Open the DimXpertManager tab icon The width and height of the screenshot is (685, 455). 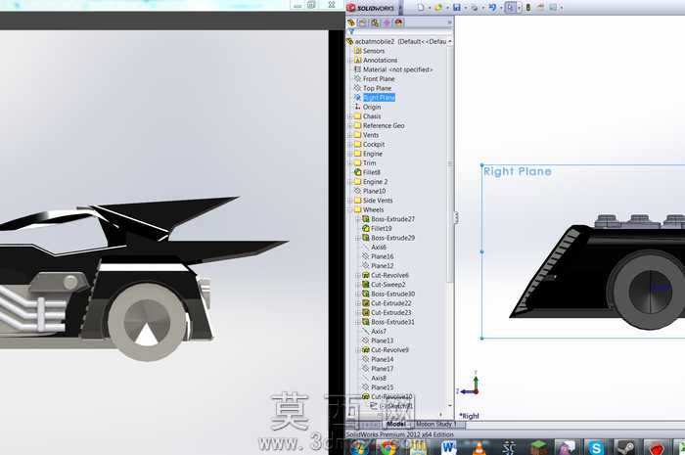387,23
